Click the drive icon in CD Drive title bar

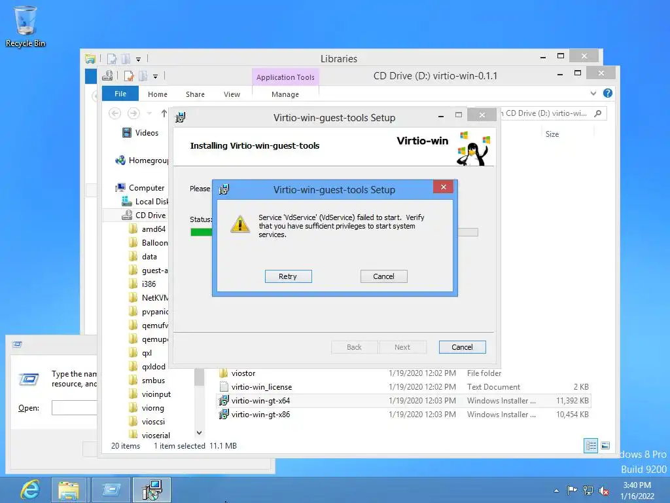(x=107, y=76)
